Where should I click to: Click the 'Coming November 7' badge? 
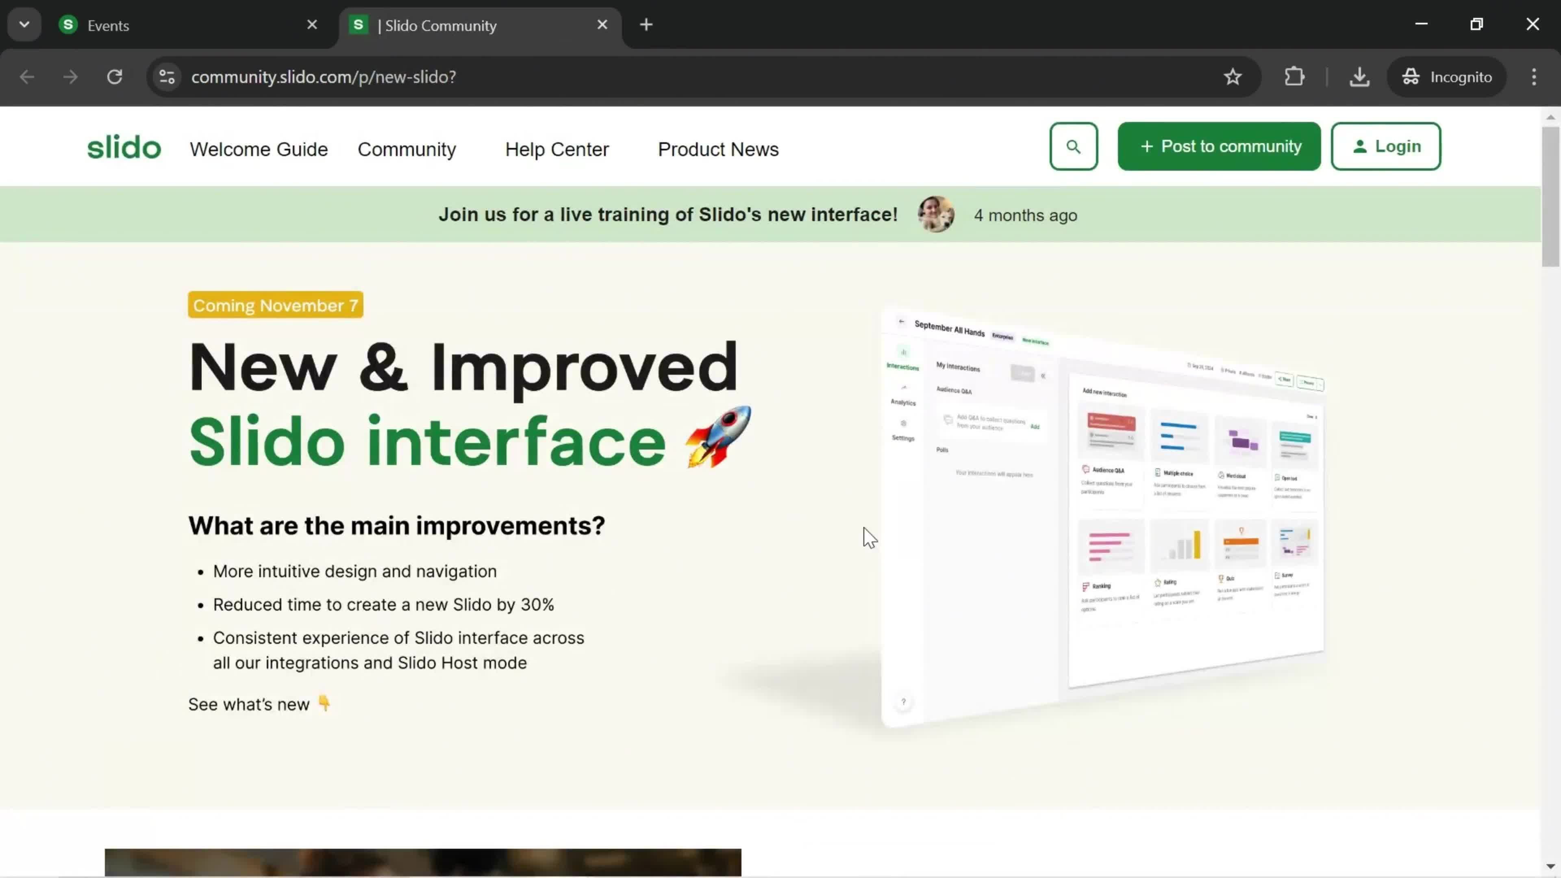(x=276, y=305)
